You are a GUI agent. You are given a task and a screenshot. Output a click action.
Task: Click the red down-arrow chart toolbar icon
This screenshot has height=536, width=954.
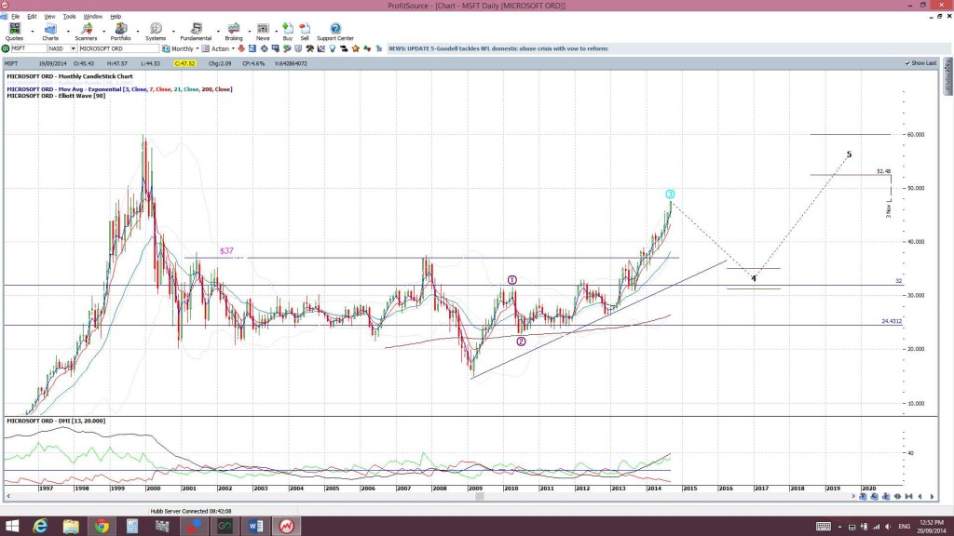241,48
